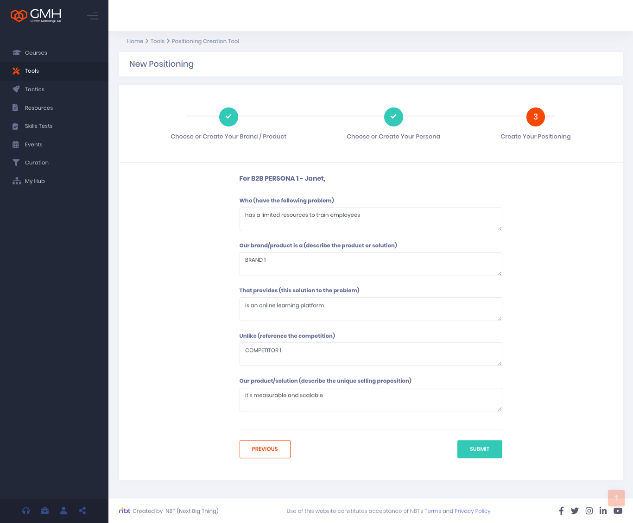This screenshot has width=633, height=523.
Task: Open the YouTube icon in footer
Action: [618, 510]
